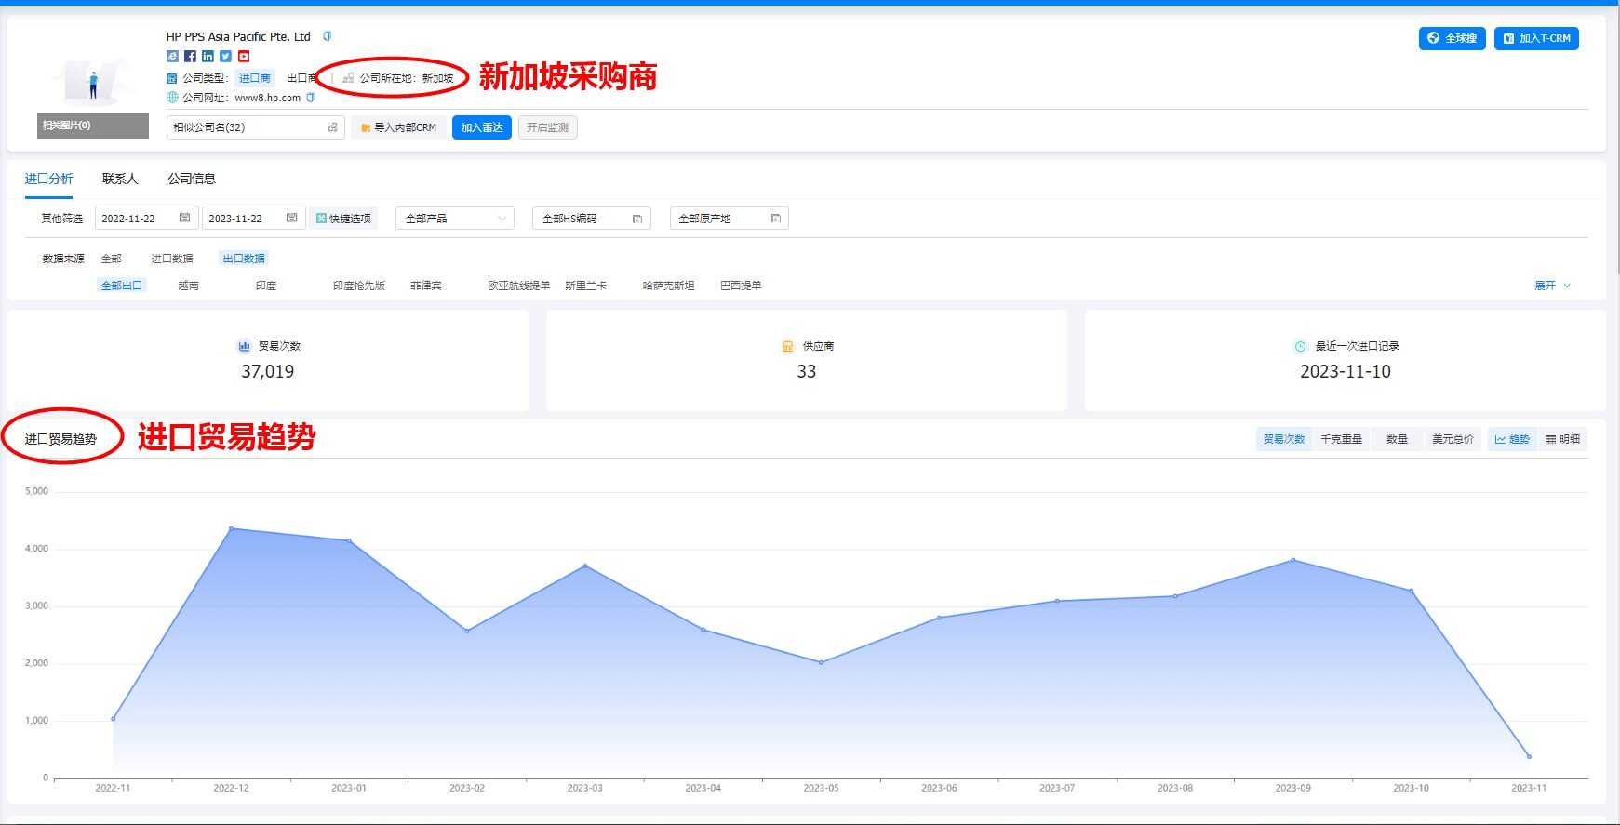Copy the website address www8.hp.com

point(310,98)
